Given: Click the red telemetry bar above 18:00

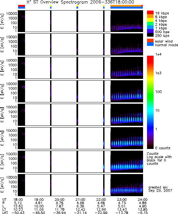Looking at the screenshot, I should pos(21,6).
